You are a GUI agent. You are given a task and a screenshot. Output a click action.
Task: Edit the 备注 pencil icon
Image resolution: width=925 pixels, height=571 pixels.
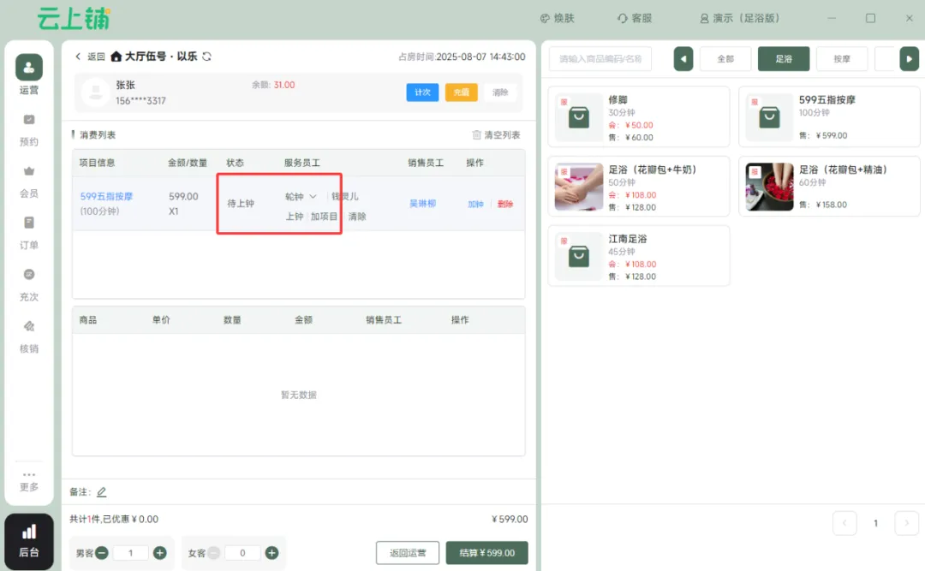point(102,492)
